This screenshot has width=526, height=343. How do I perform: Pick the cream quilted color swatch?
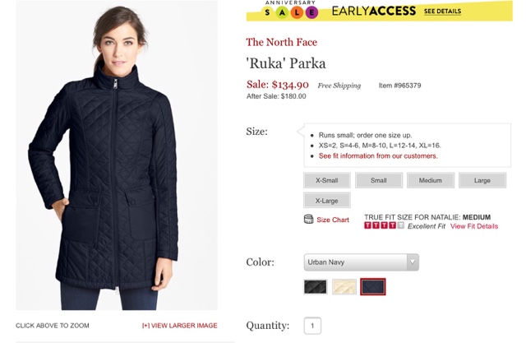pyautogui.click(x=344, y=287)
